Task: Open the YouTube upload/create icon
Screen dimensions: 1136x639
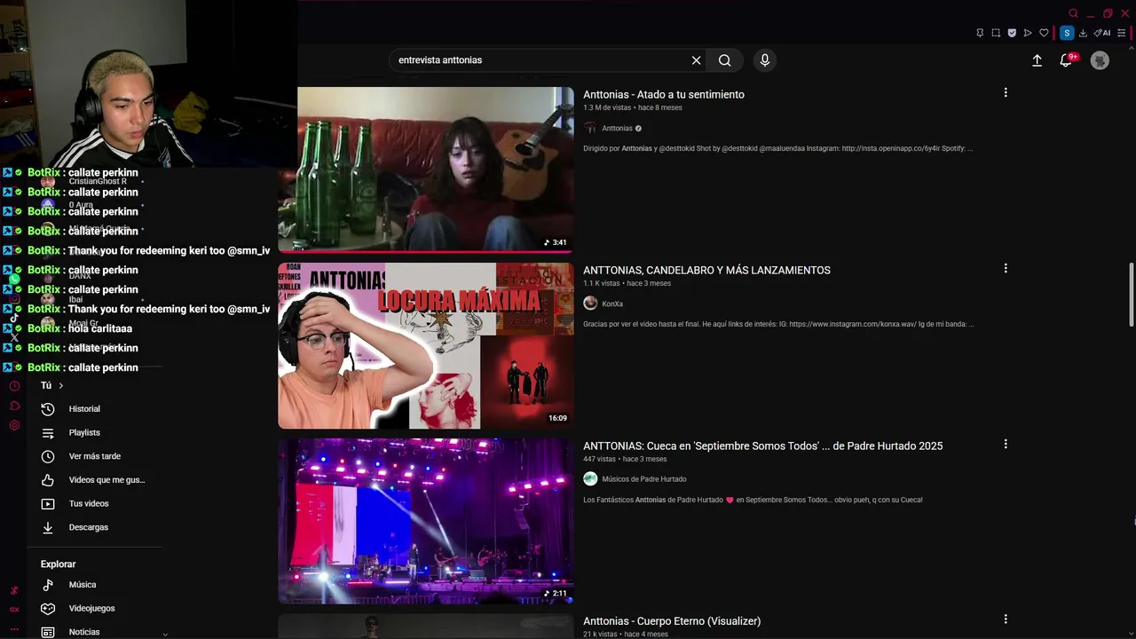Action: click(x=1037, y=60)
